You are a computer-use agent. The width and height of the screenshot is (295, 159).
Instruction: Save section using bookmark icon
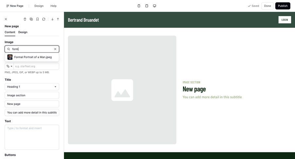point(37,19)
